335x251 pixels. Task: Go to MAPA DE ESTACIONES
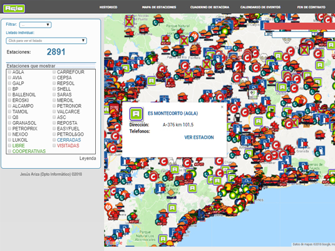click(x=159, y=8)
